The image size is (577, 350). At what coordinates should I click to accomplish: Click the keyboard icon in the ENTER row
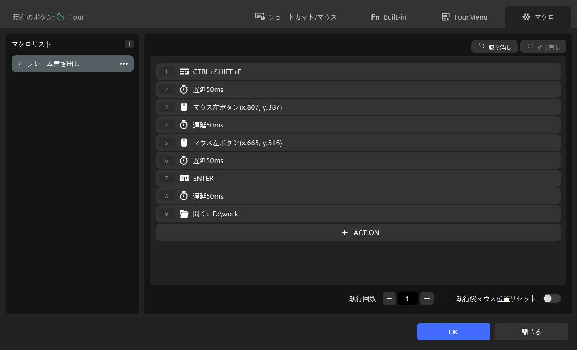(x=184, y=178)
